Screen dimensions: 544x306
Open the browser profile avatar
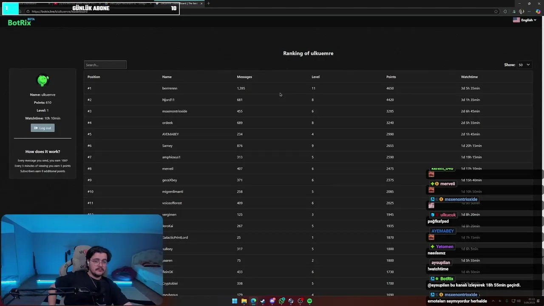pyautogui.click(x=521, y=11)
